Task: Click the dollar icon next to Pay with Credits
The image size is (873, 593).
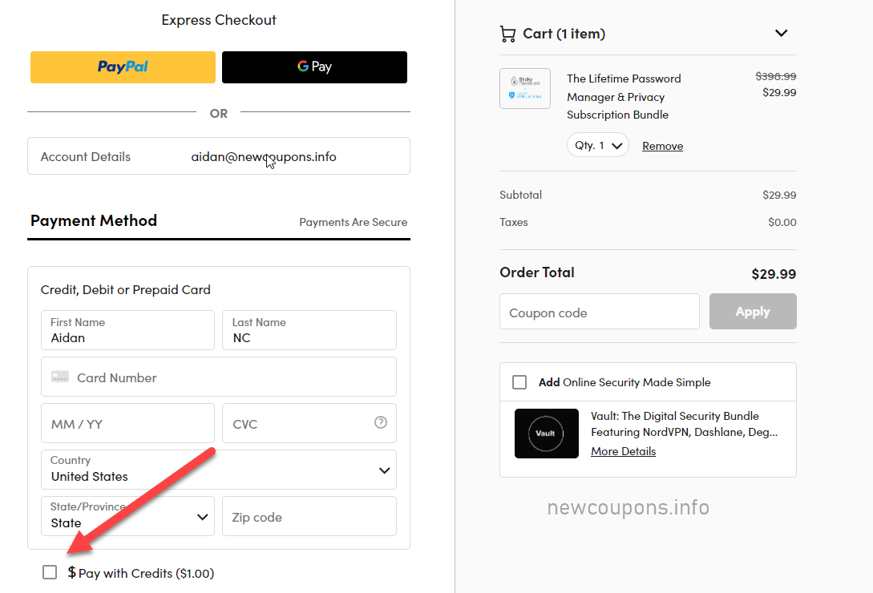Action: click(72, 572)
